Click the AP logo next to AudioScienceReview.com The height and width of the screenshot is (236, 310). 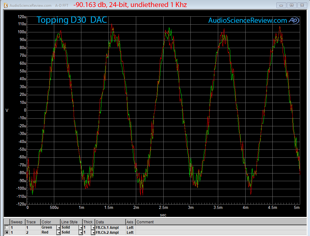294,20
